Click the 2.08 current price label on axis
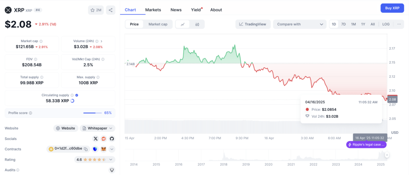 [x=392, y=99]
